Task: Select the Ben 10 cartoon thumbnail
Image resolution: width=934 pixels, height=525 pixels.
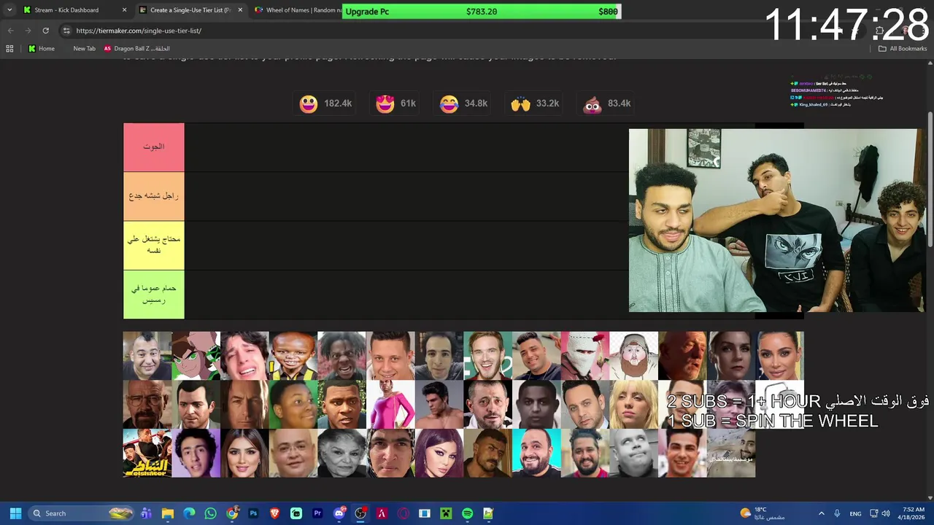Action: pyautogui.click(x=196, y=356)
